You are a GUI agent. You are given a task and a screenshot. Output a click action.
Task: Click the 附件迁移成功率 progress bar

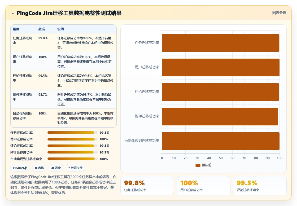click(x=73, y=152)
